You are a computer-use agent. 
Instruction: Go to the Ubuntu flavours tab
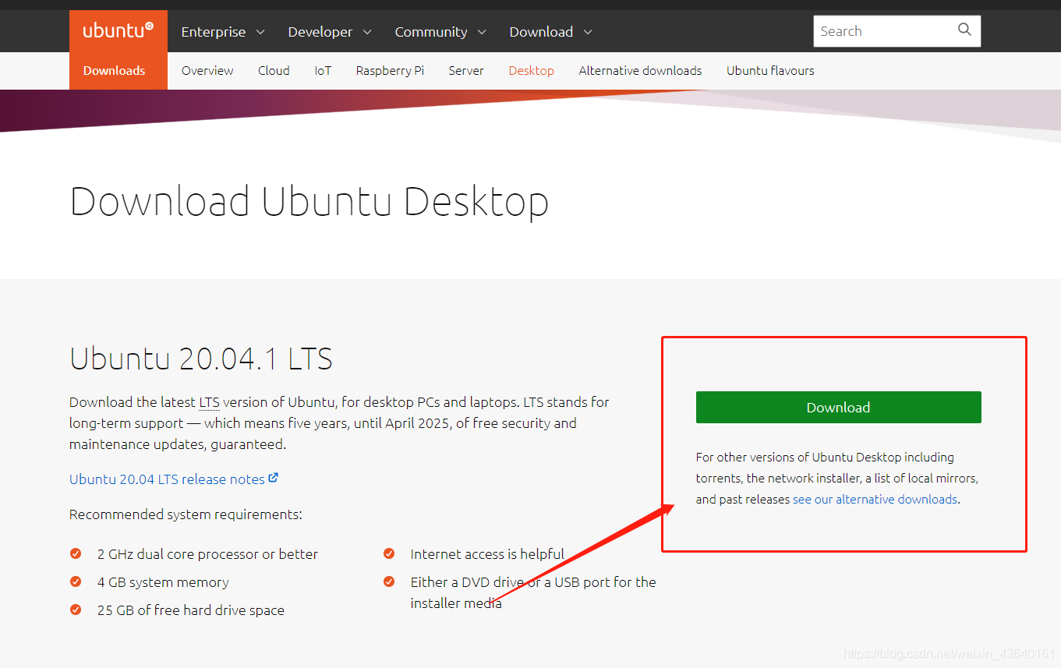click(770, 70)
